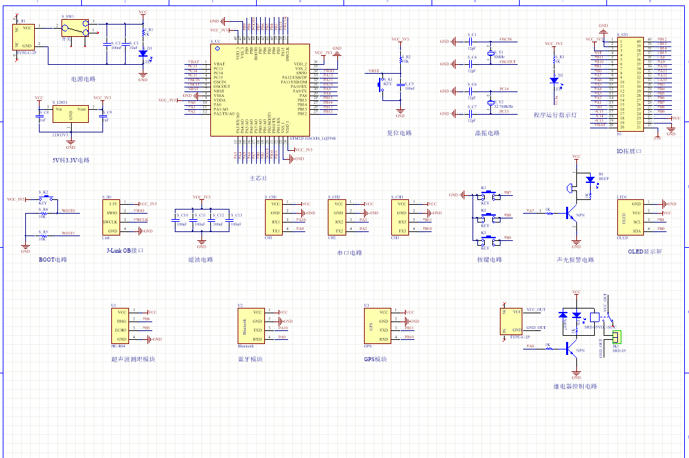The width and height of the screenshot is (689, 458).
Task: Click the S_CH1 serial port connector
Action: [275, 217]
